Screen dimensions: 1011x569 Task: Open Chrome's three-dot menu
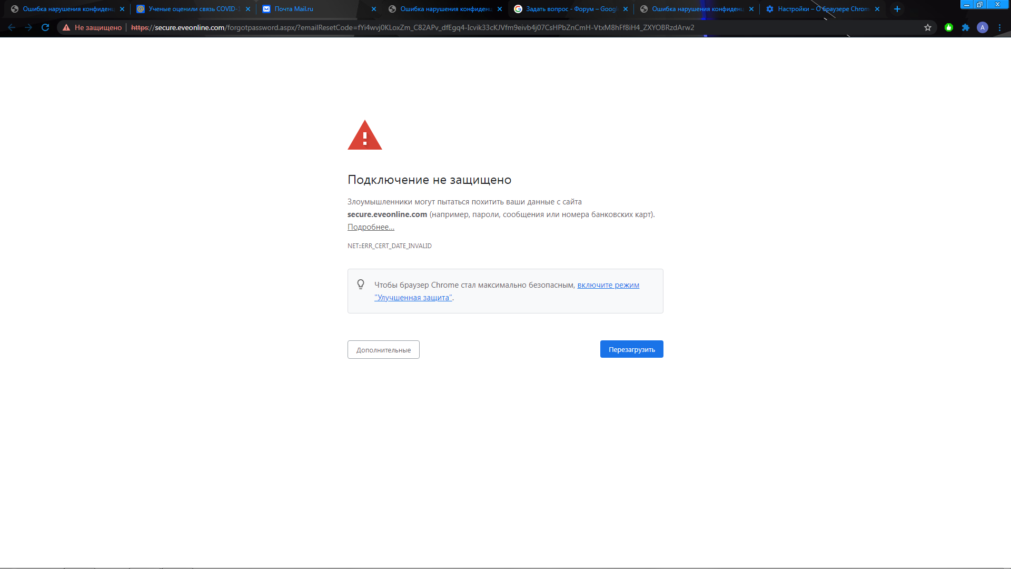pyautogui.click(x=999, y=27)
